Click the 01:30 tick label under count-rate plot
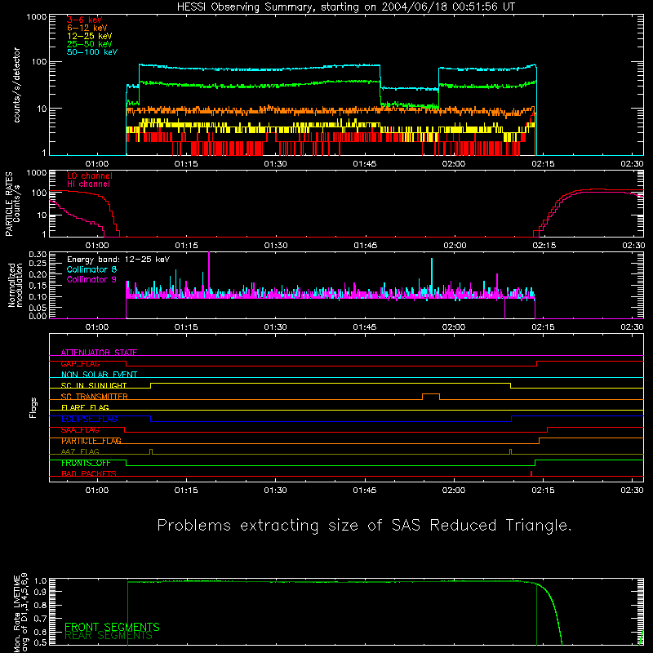The height and width of the screenshot is (653, 653). (x=275, y=164)
